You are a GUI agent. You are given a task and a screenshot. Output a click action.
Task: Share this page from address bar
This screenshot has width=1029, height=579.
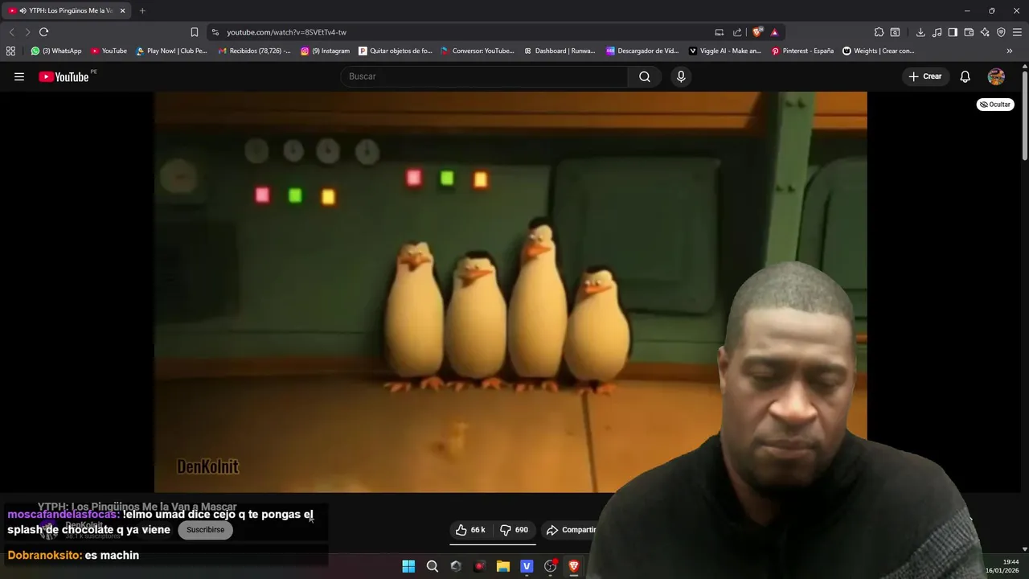[737, 32]
